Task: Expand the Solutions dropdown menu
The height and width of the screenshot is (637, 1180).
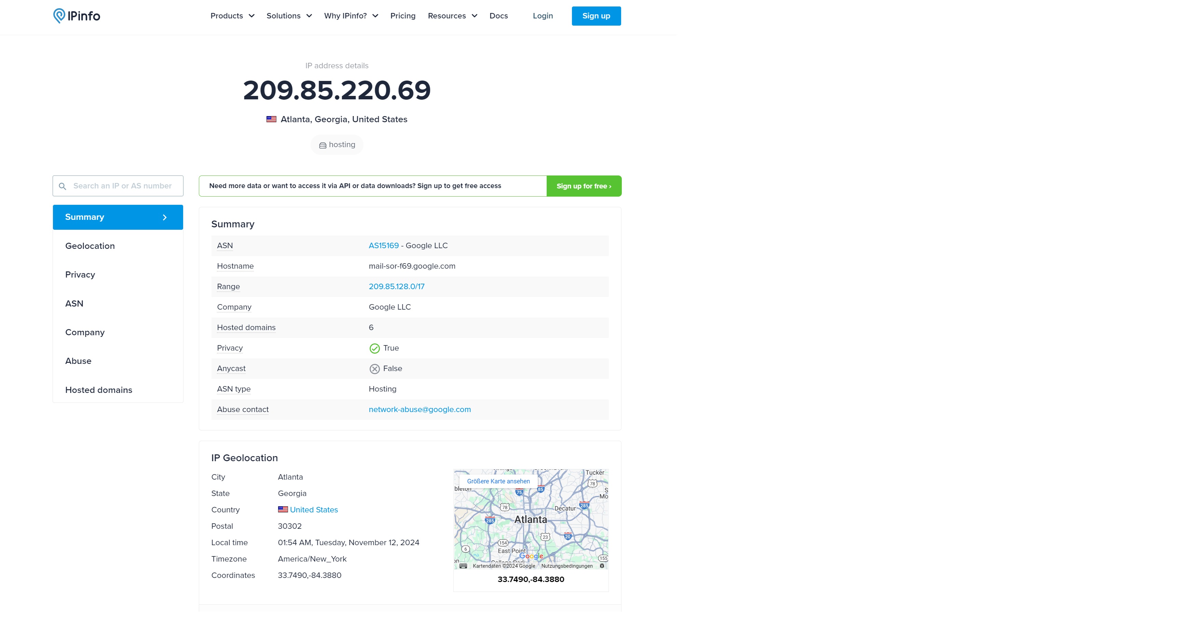Action: [289, 16]
